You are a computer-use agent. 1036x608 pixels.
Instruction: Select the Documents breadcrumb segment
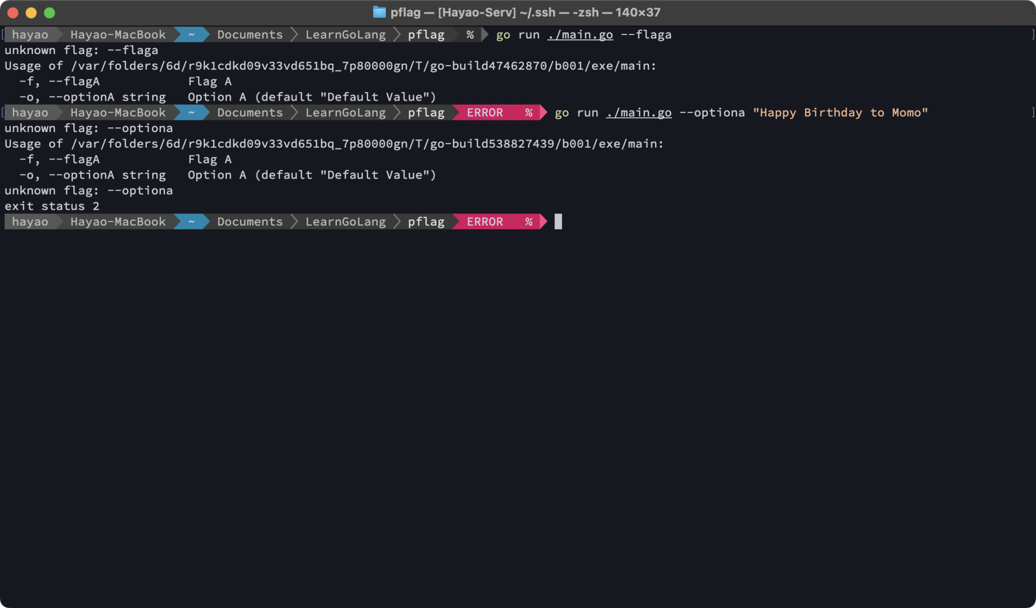click(250, 34)
